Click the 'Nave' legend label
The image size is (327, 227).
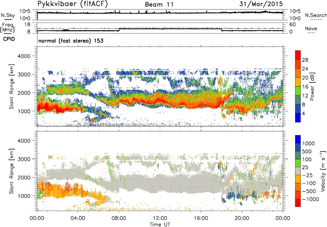pos(311,28)
